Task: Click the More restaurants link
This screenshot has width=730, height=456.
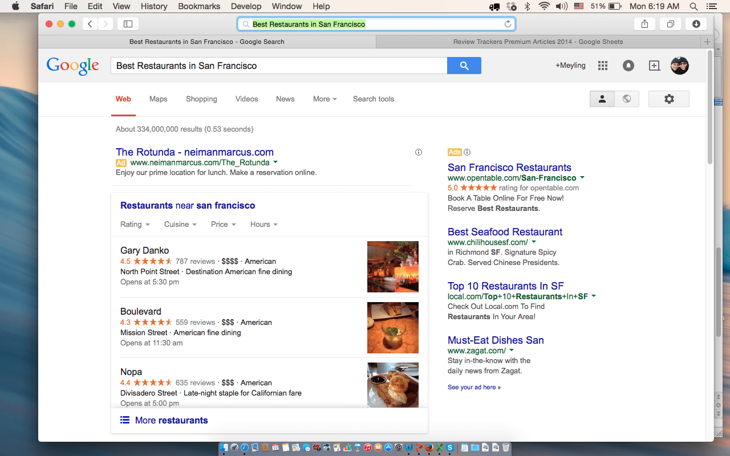Action: click(x=171, y=420)
